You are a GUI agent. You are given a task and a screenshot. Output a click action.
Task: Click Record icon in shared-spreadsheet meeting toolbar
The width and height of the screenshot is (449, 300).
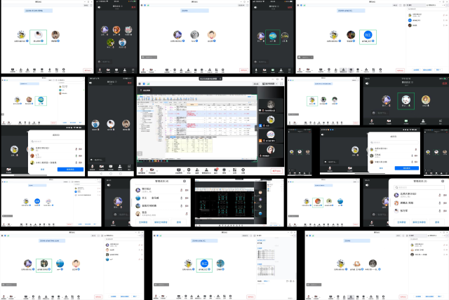(x=224, y=170)
